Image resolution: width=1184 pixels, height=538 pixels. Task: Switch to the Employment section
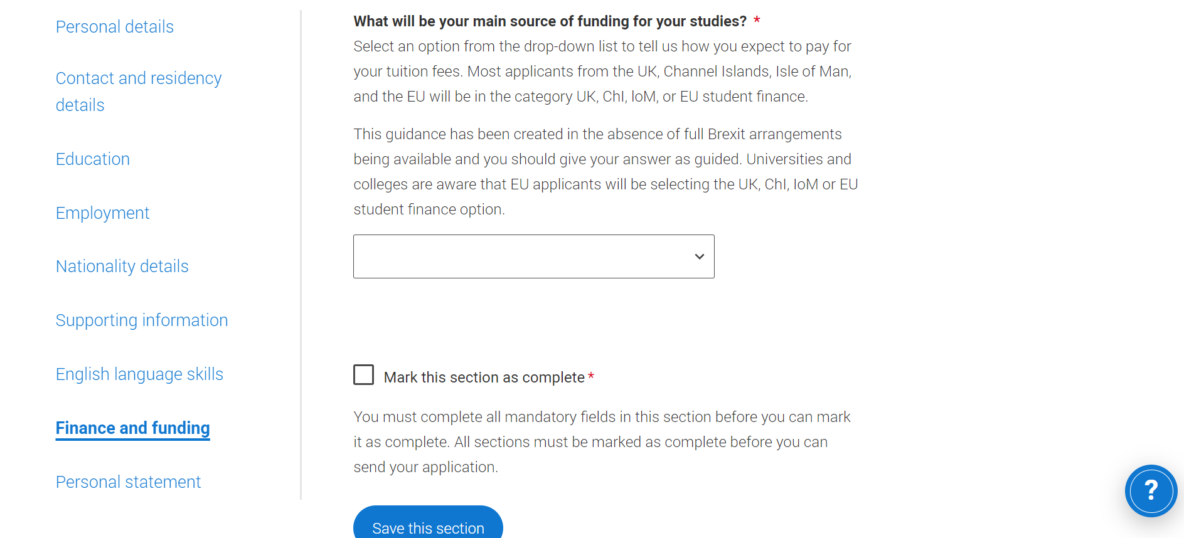(x=102, y=213)
